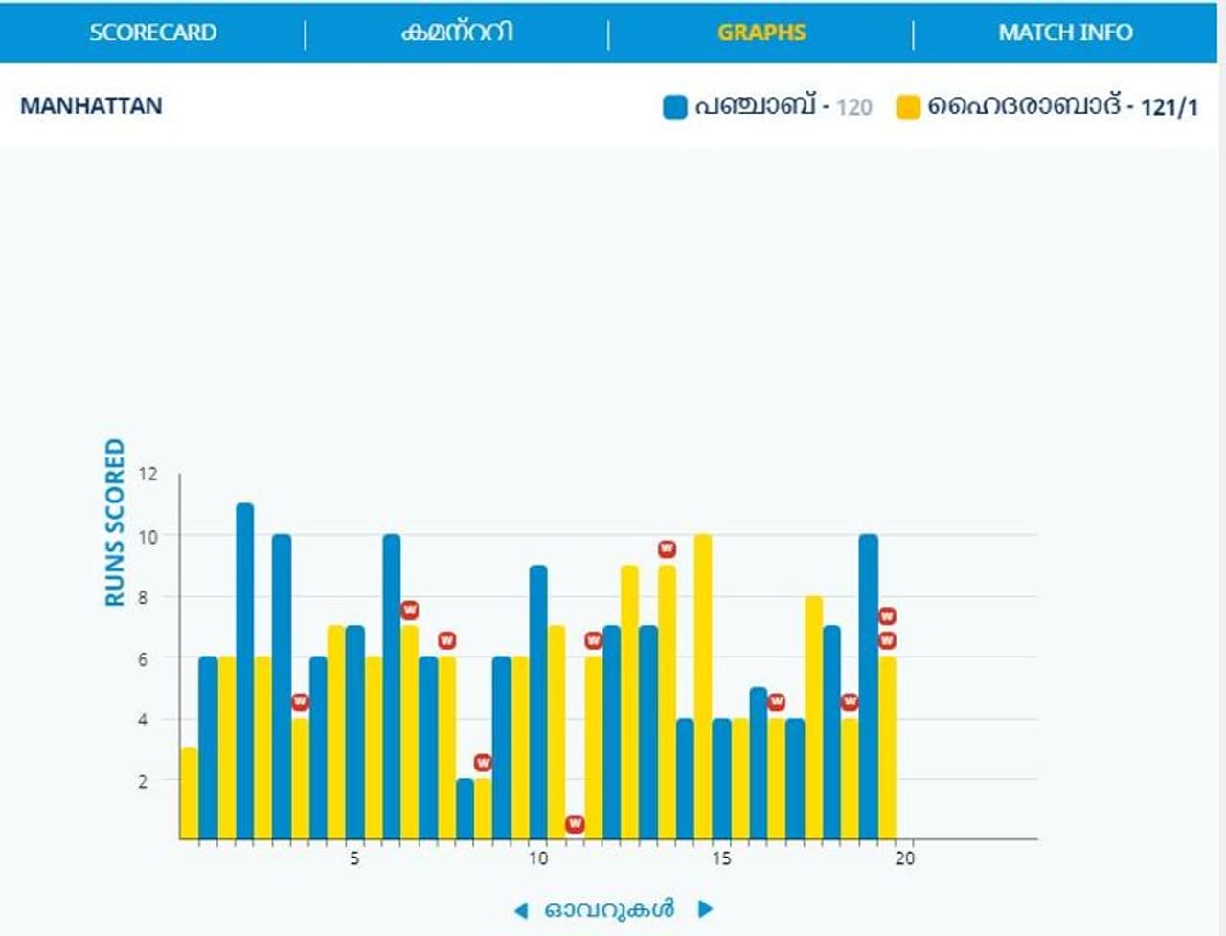Switch to the കമന്ററി tab

click(457, 33)
